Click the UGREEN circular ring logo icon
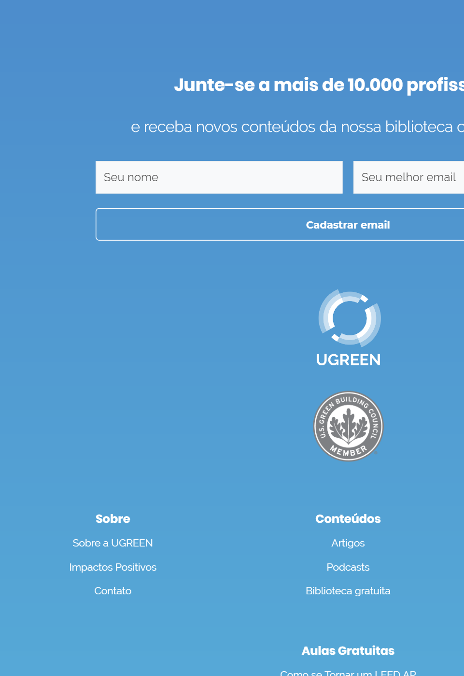The height and width of the screenshot is (676, 464). tap(350, 318)
